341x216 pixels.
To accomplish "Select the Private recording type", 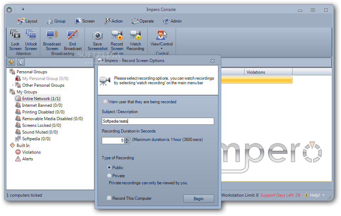I will click(x=109, y=175).
